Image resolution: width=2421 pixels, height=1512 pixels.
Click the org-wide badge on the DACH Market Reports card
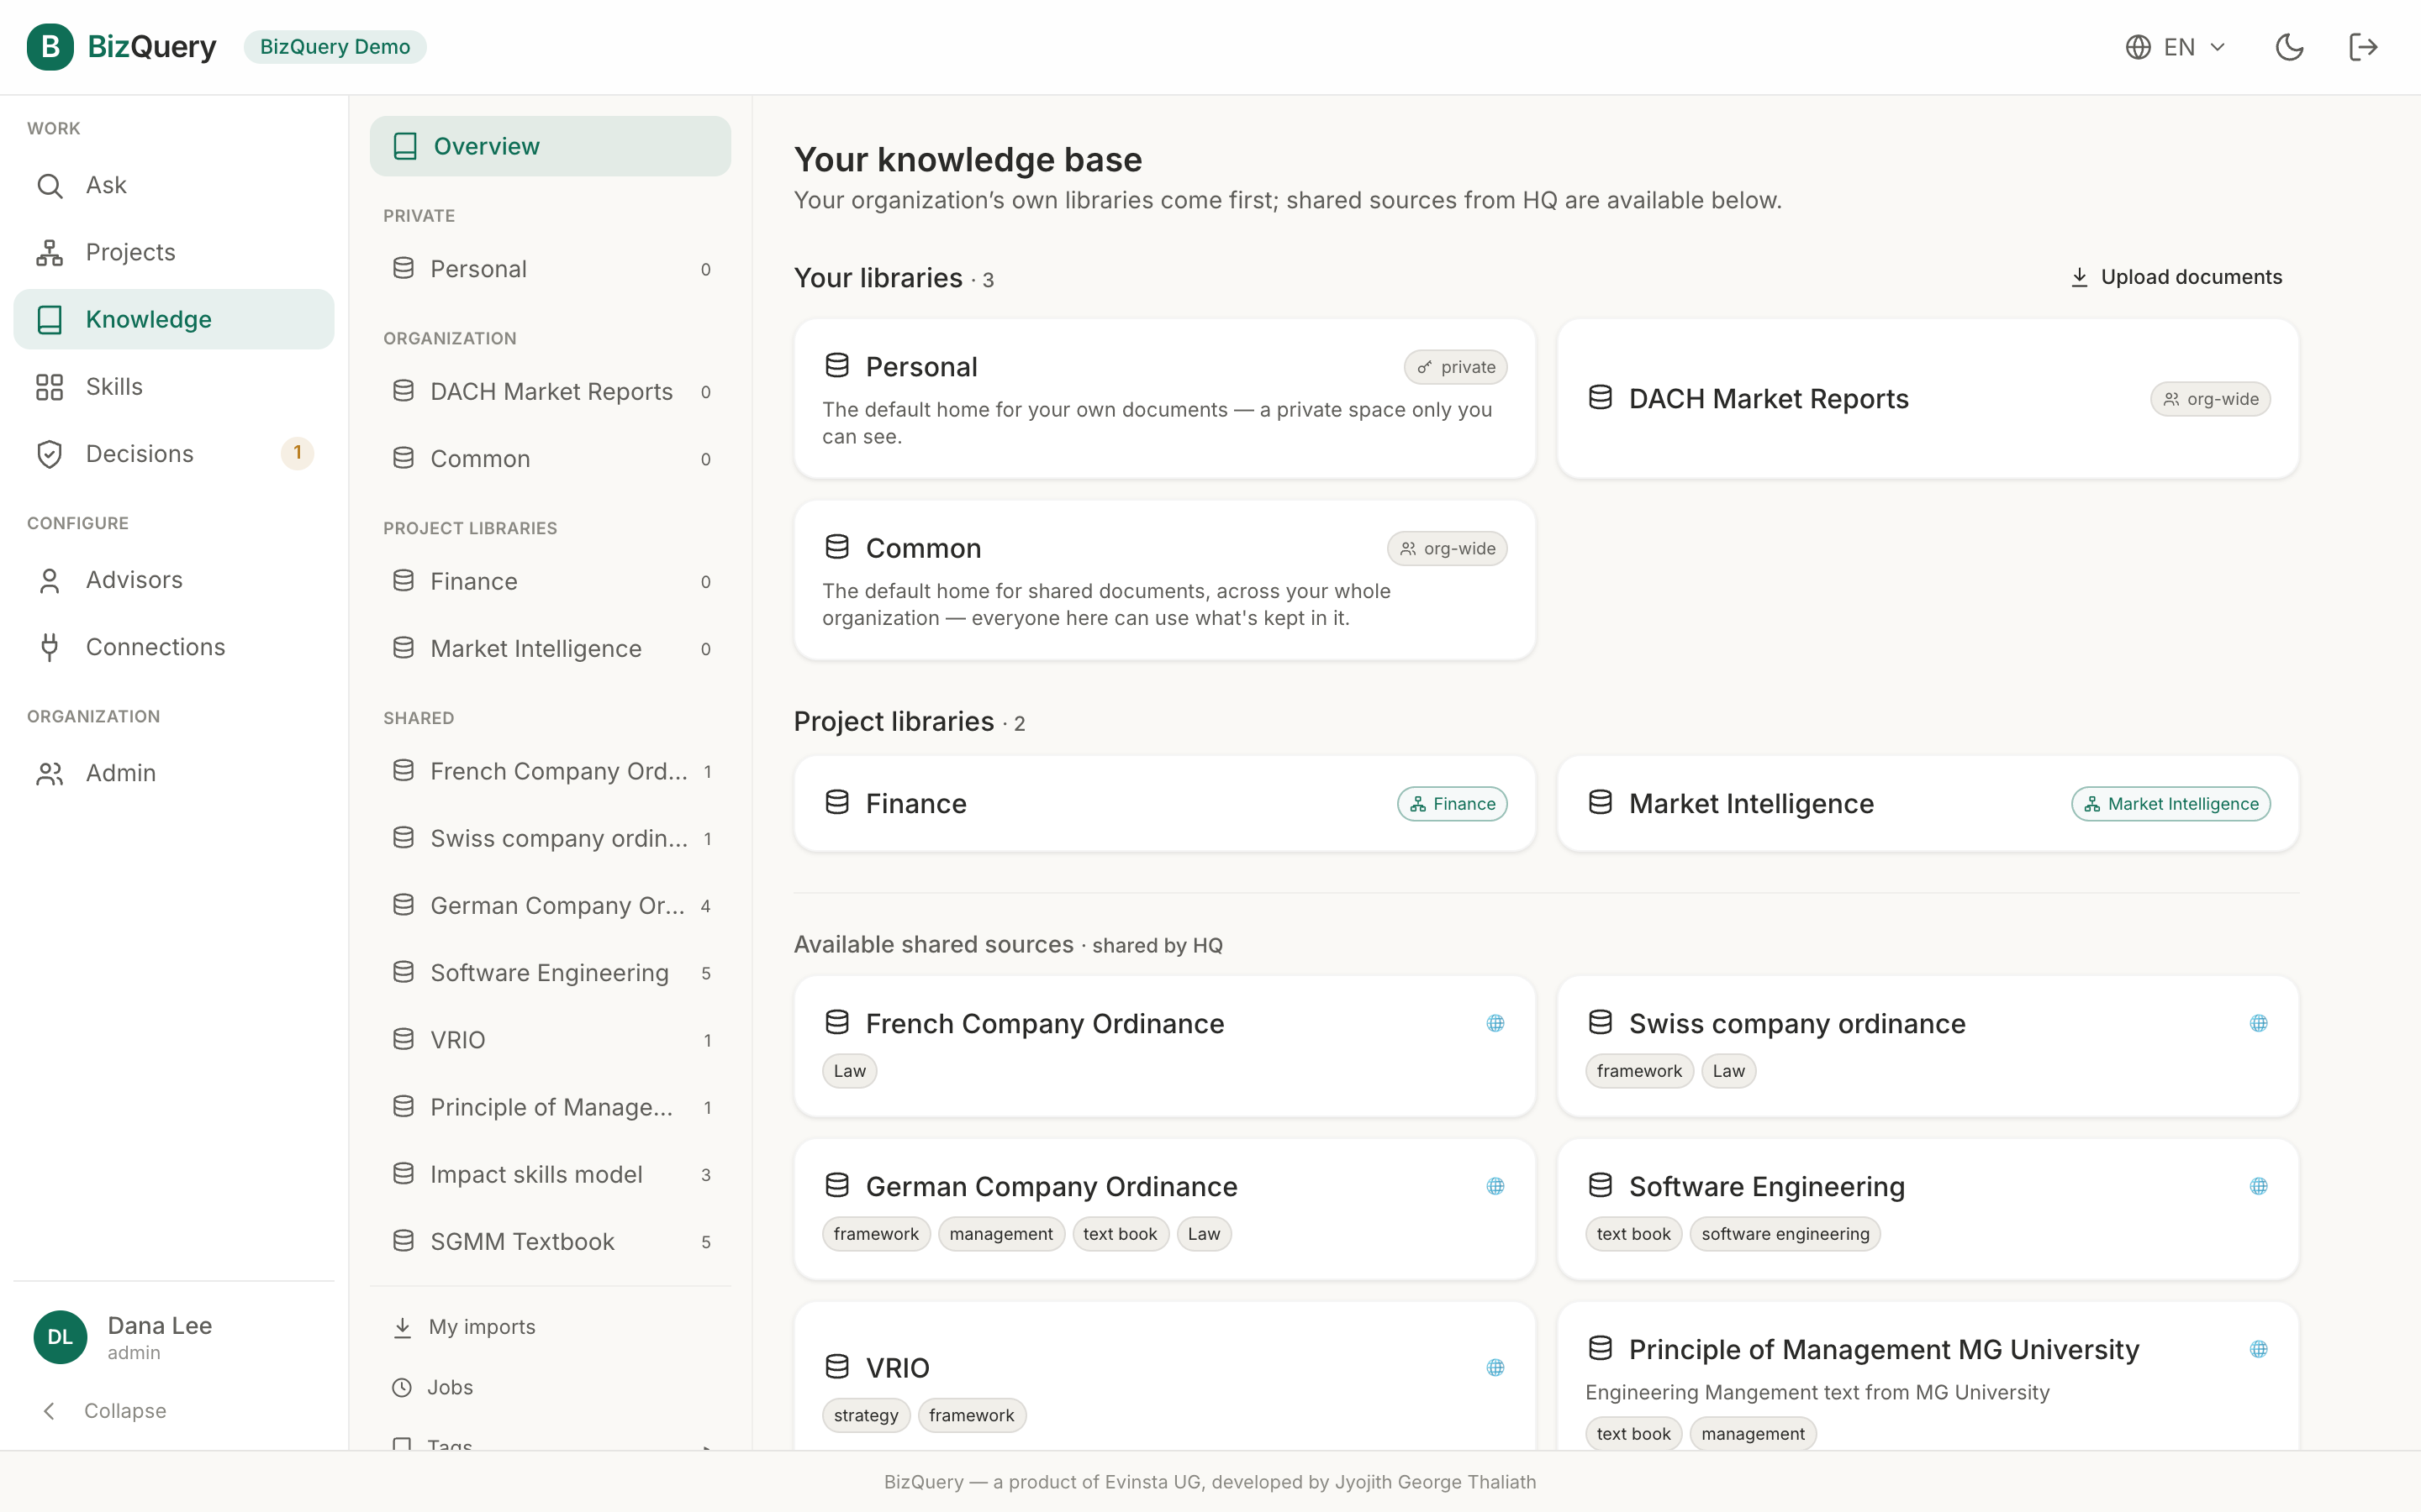pyautogui.click(x=2210, y=399)
